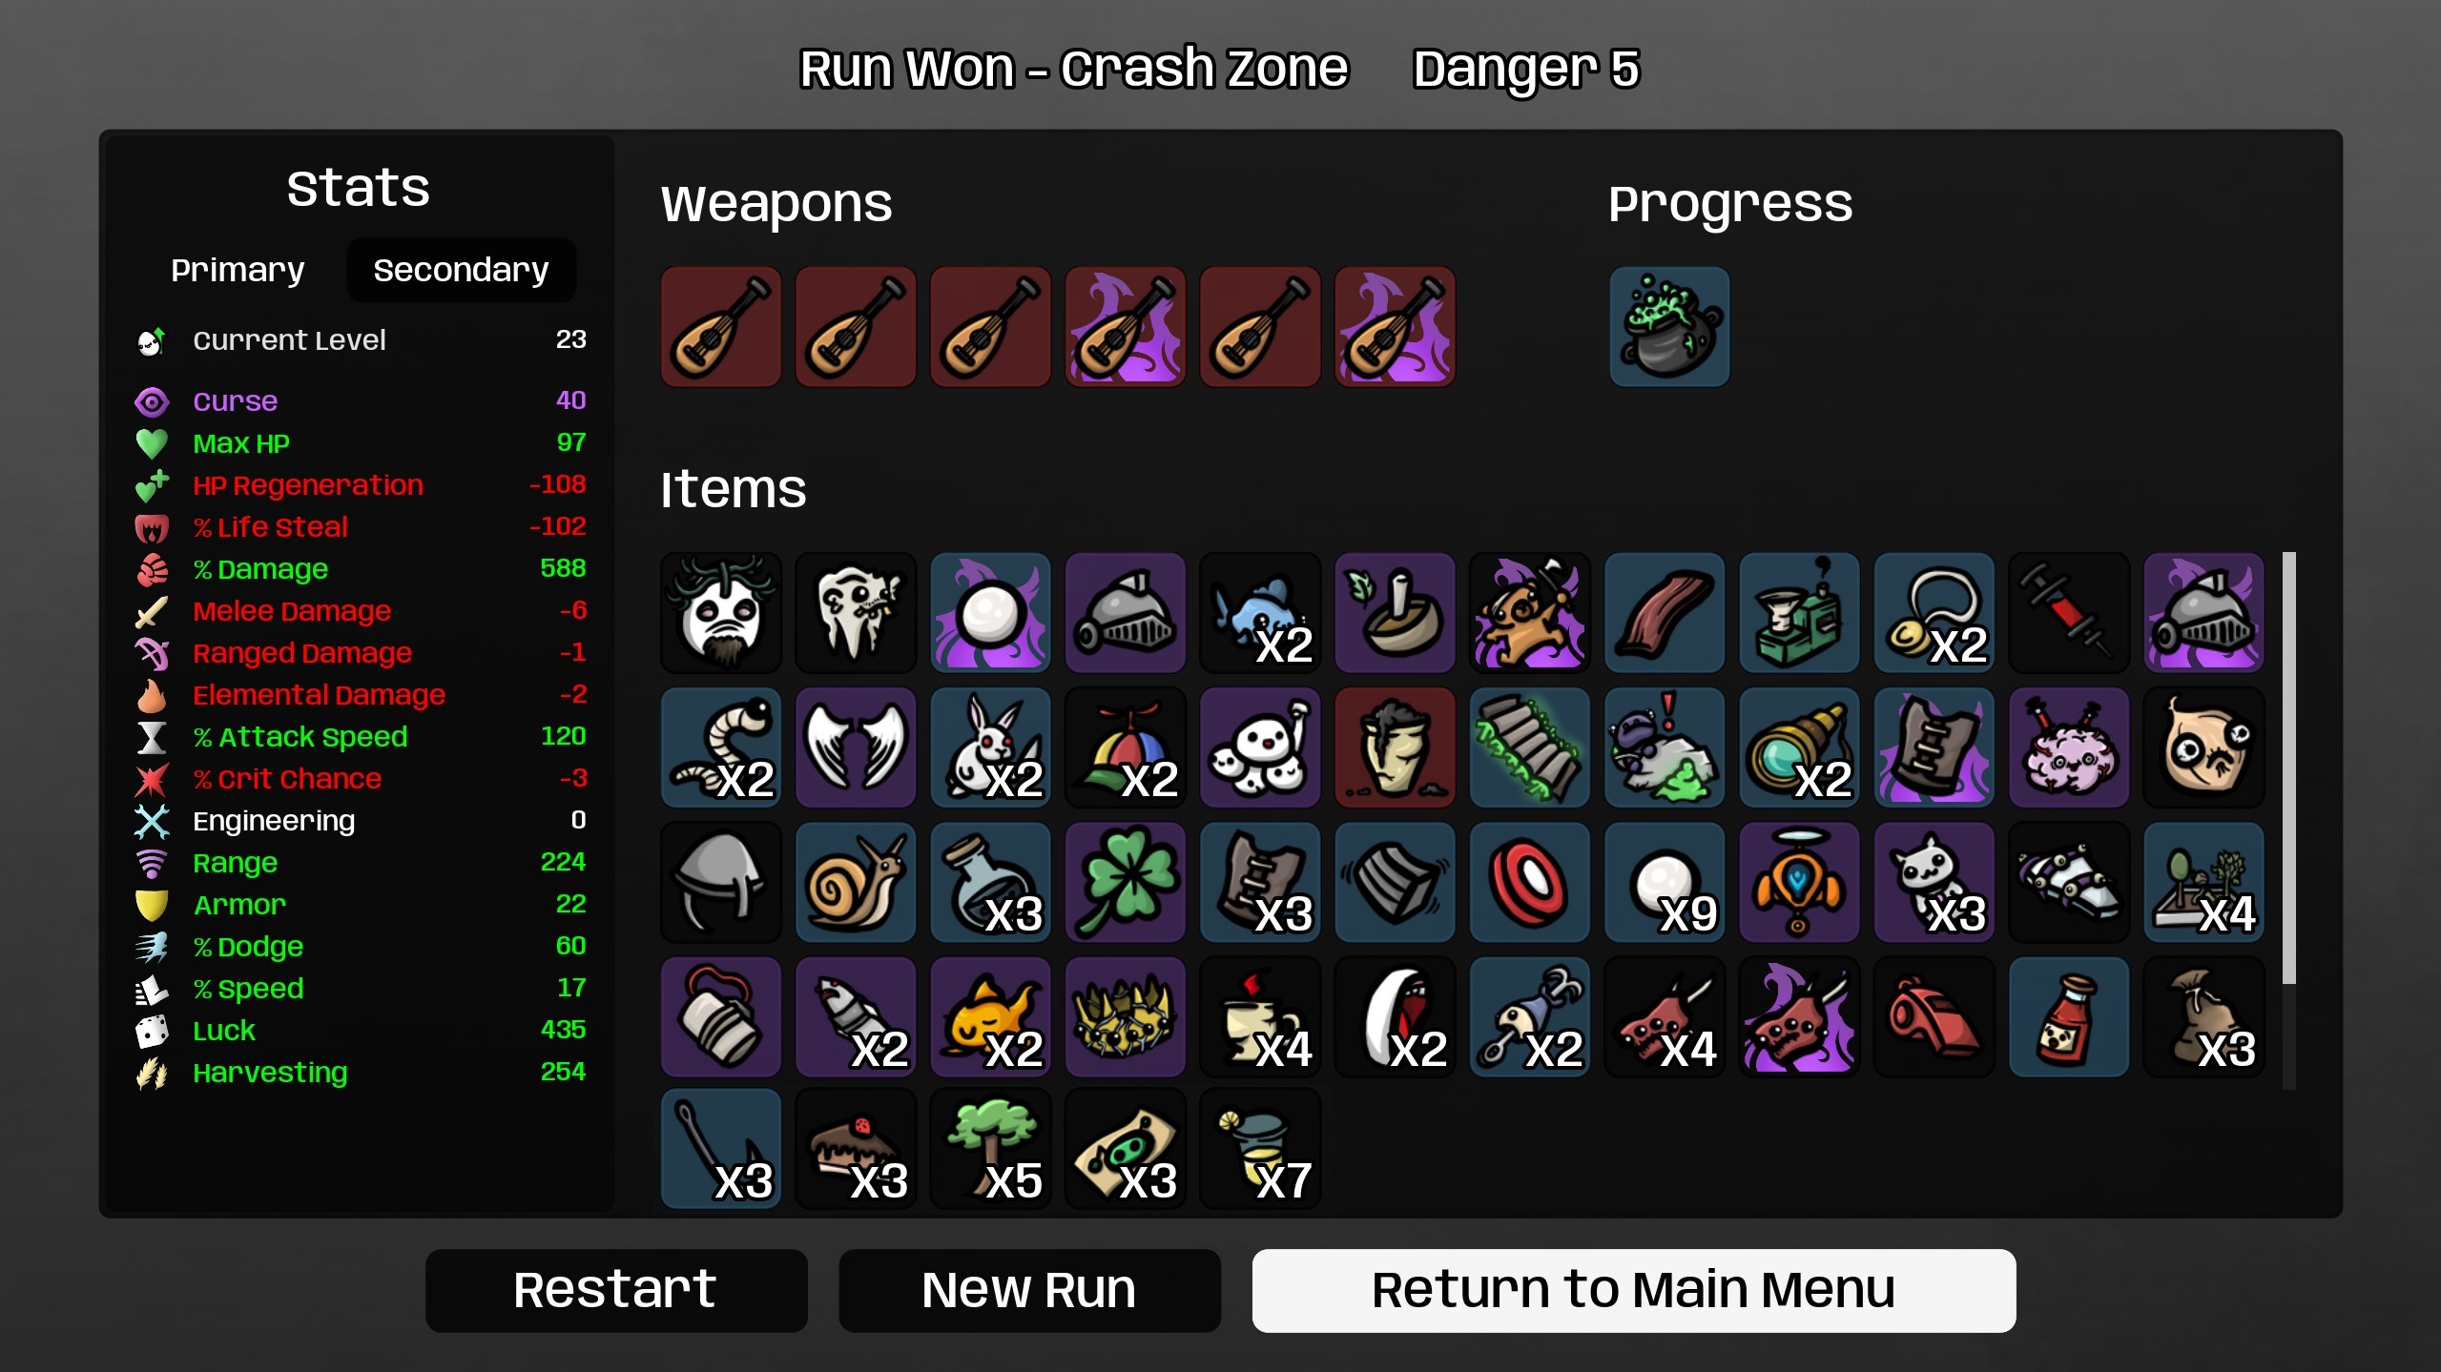2441x1372 pixels.
Task: Select the golden crown item
Action: pyautogui.click(x=1126, y=1017)
